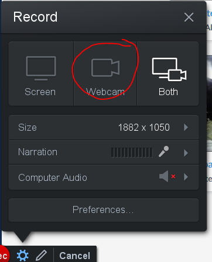Click the Narration microphone icon
The width and height of the screenshot is (212, 262).
pyautogui.click(x=163, y=152)
